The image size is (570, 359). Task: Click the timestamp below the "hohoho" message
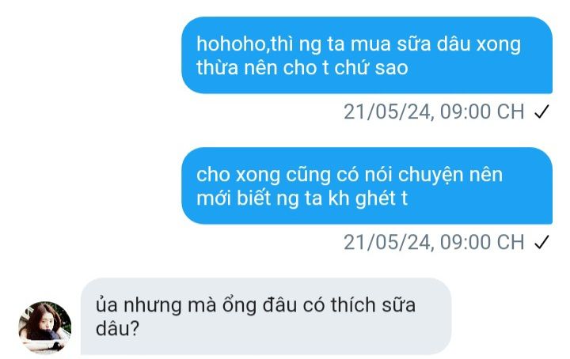coord(434,111)
